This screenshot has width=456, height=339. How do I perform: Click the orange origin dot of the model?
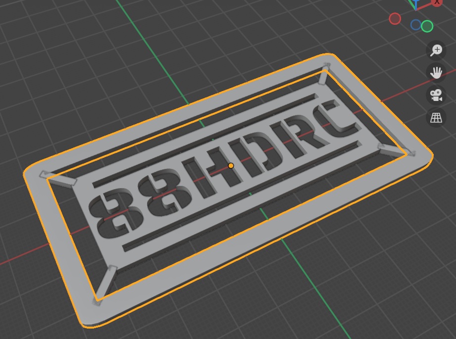click(231, 166)
